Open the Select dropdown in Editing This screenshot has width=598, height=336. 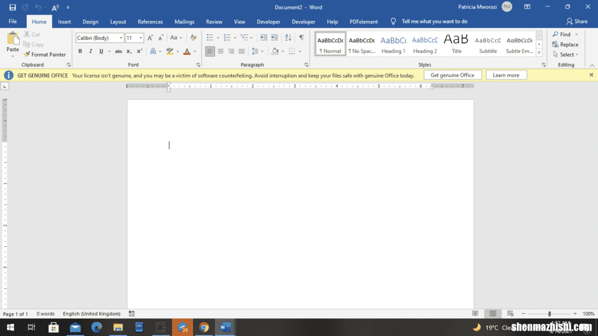[x=566, y=54]
